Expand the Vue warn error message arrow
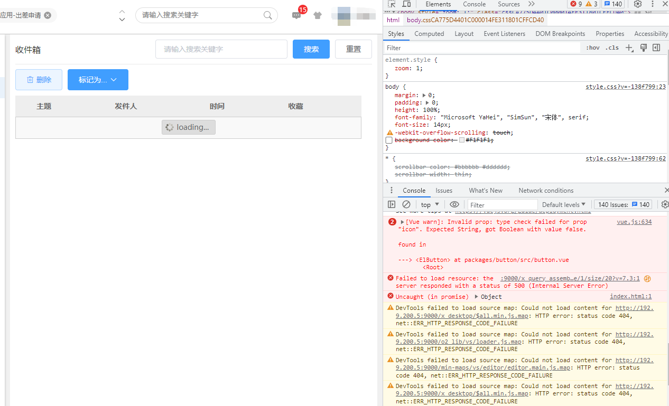This screenshot has width=669, height=406. (402, 222)
